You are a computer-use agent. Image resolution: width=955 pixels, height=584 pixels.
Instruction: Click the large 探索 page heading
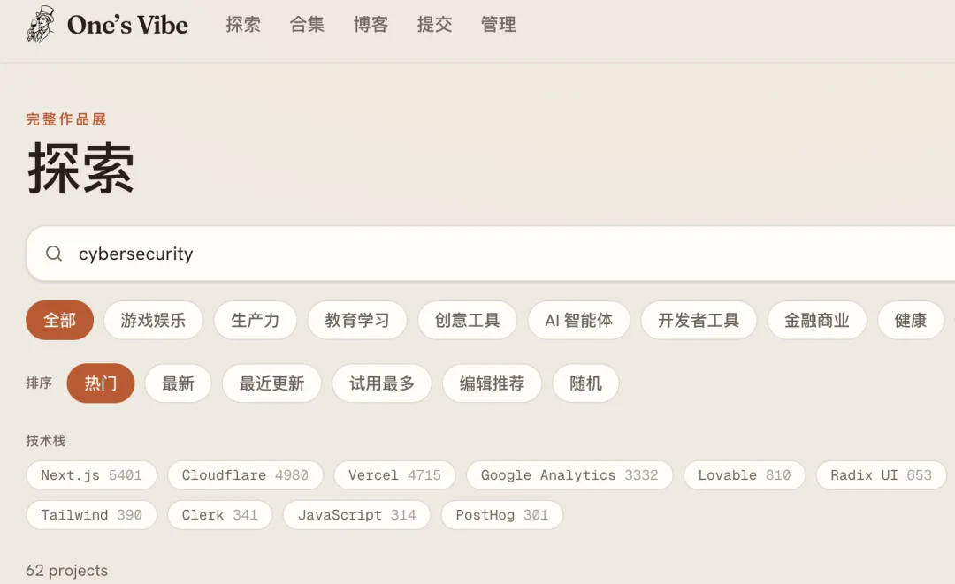80,169
